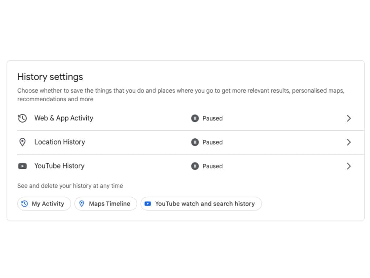Screen dimensions: 370x278
Task: Click the pause icon in Location History row
Action: point(195,142)
